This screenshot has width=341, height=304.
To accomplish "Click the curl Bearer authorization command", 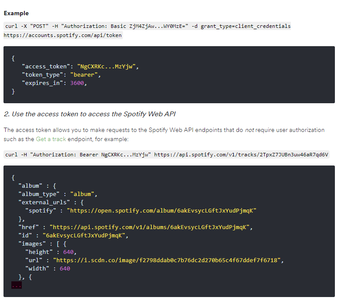I will click(x=167, y=155).
